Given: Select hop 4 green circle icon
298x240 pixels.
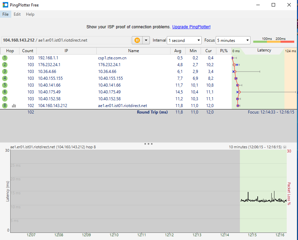Looking at the screenshot, I should point(5,78).
